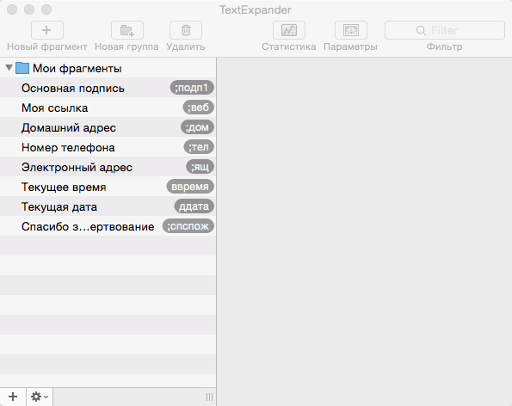Click the Удалить toolbar label
This screenshot has height=406, width=512.
coord(186,46)
